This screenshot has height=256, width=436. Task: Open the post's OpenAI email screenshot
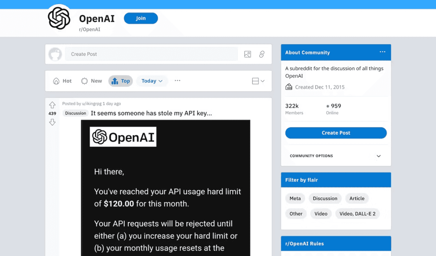165,188
